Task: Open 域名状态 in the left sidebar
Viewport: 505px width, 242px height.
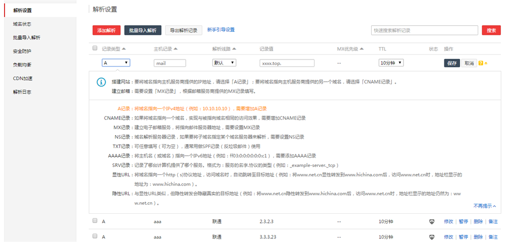Action: pyautogui.click(x=22, y=24)
